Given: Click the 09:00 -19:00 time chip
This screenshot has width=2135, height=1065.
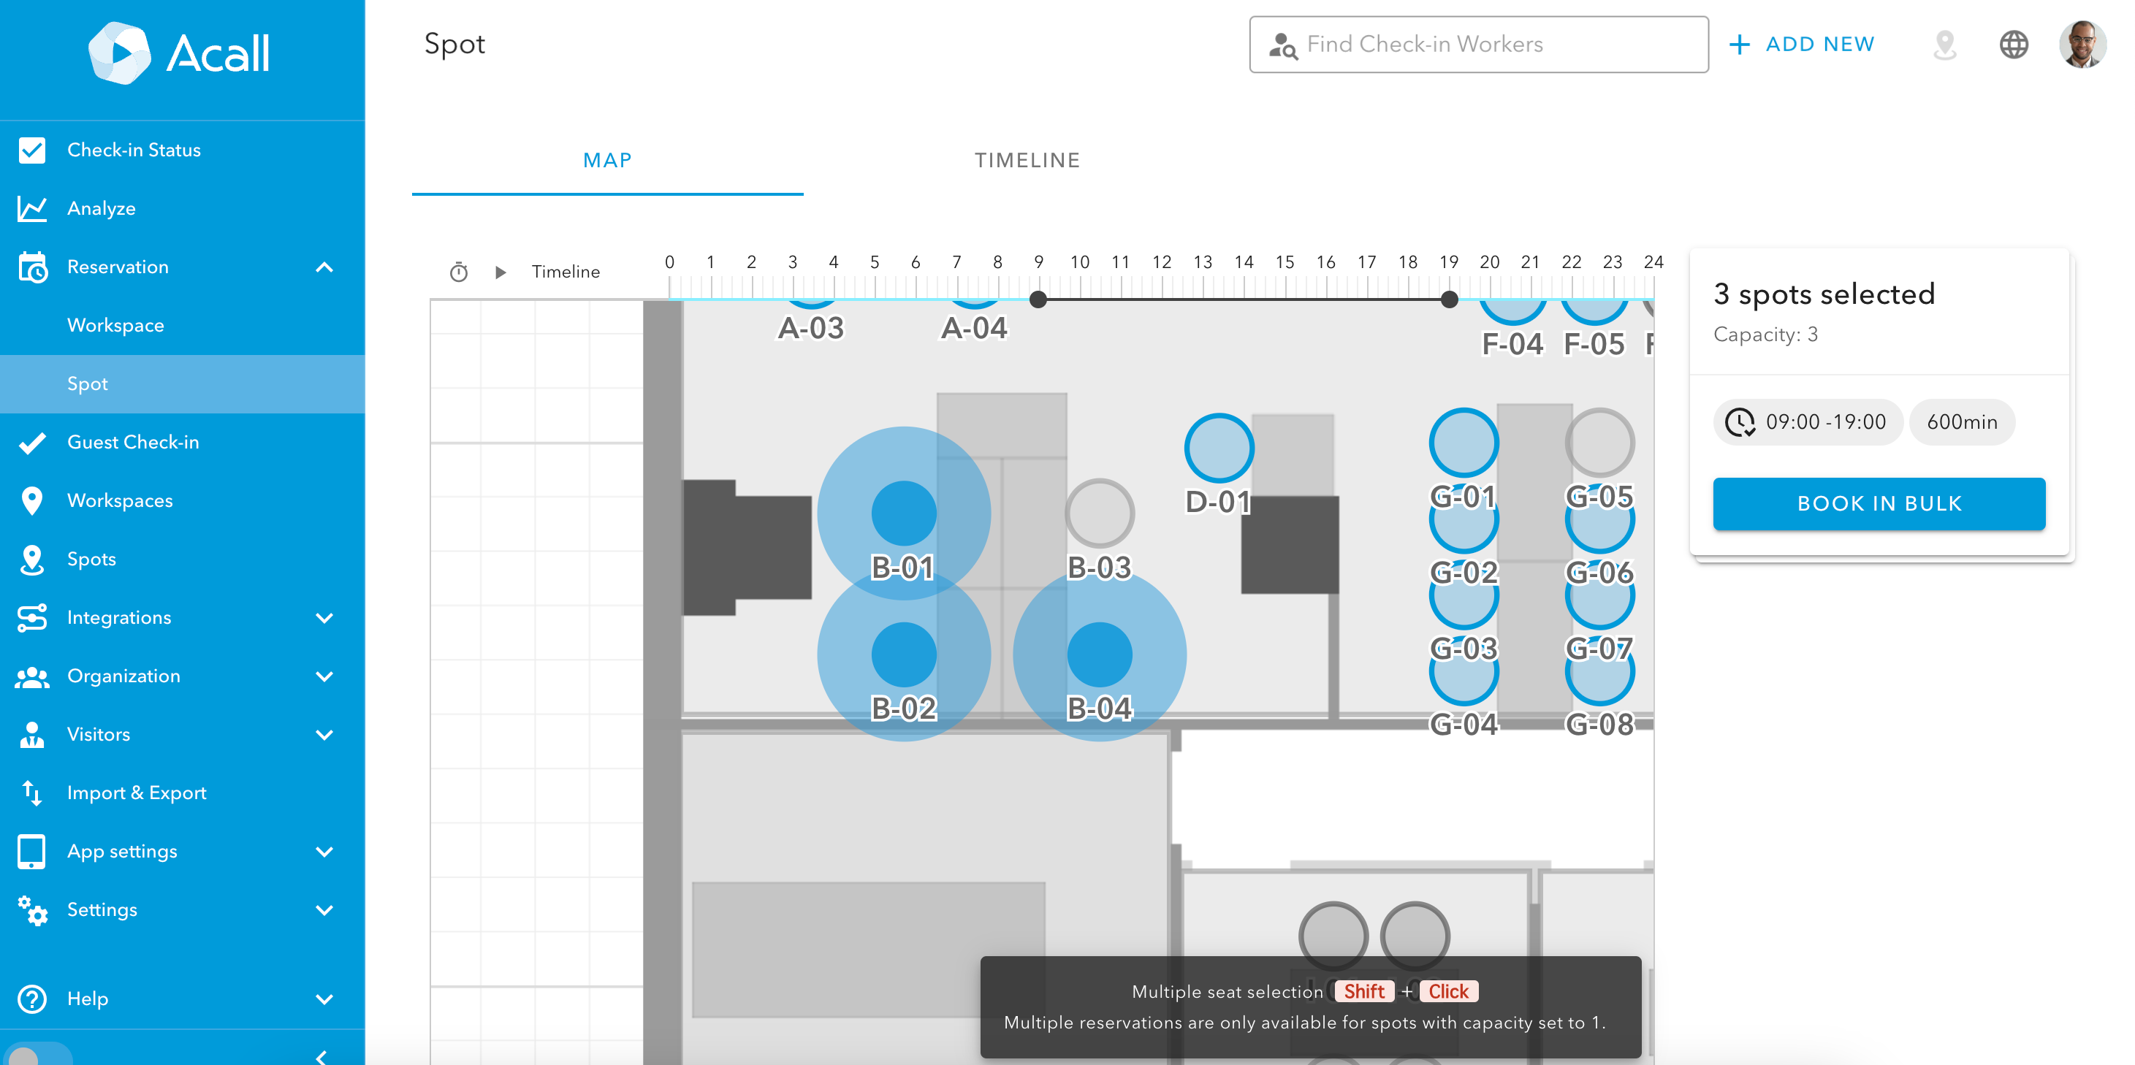Looking at the screenshot, I should click(x=1808, y=422).
